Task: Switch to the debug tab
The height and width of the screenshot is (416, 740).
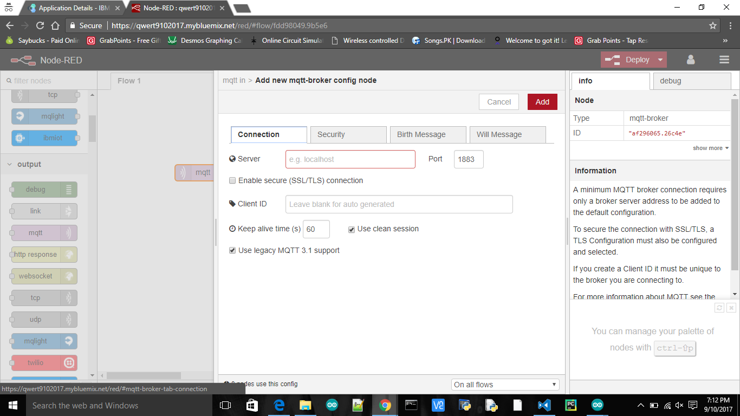Action: click(x=670, y=81)
